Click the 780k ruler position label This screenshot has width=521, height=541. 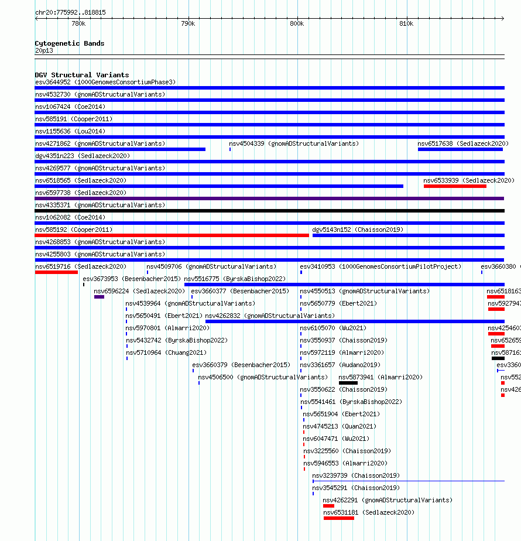tap(78, 24)
